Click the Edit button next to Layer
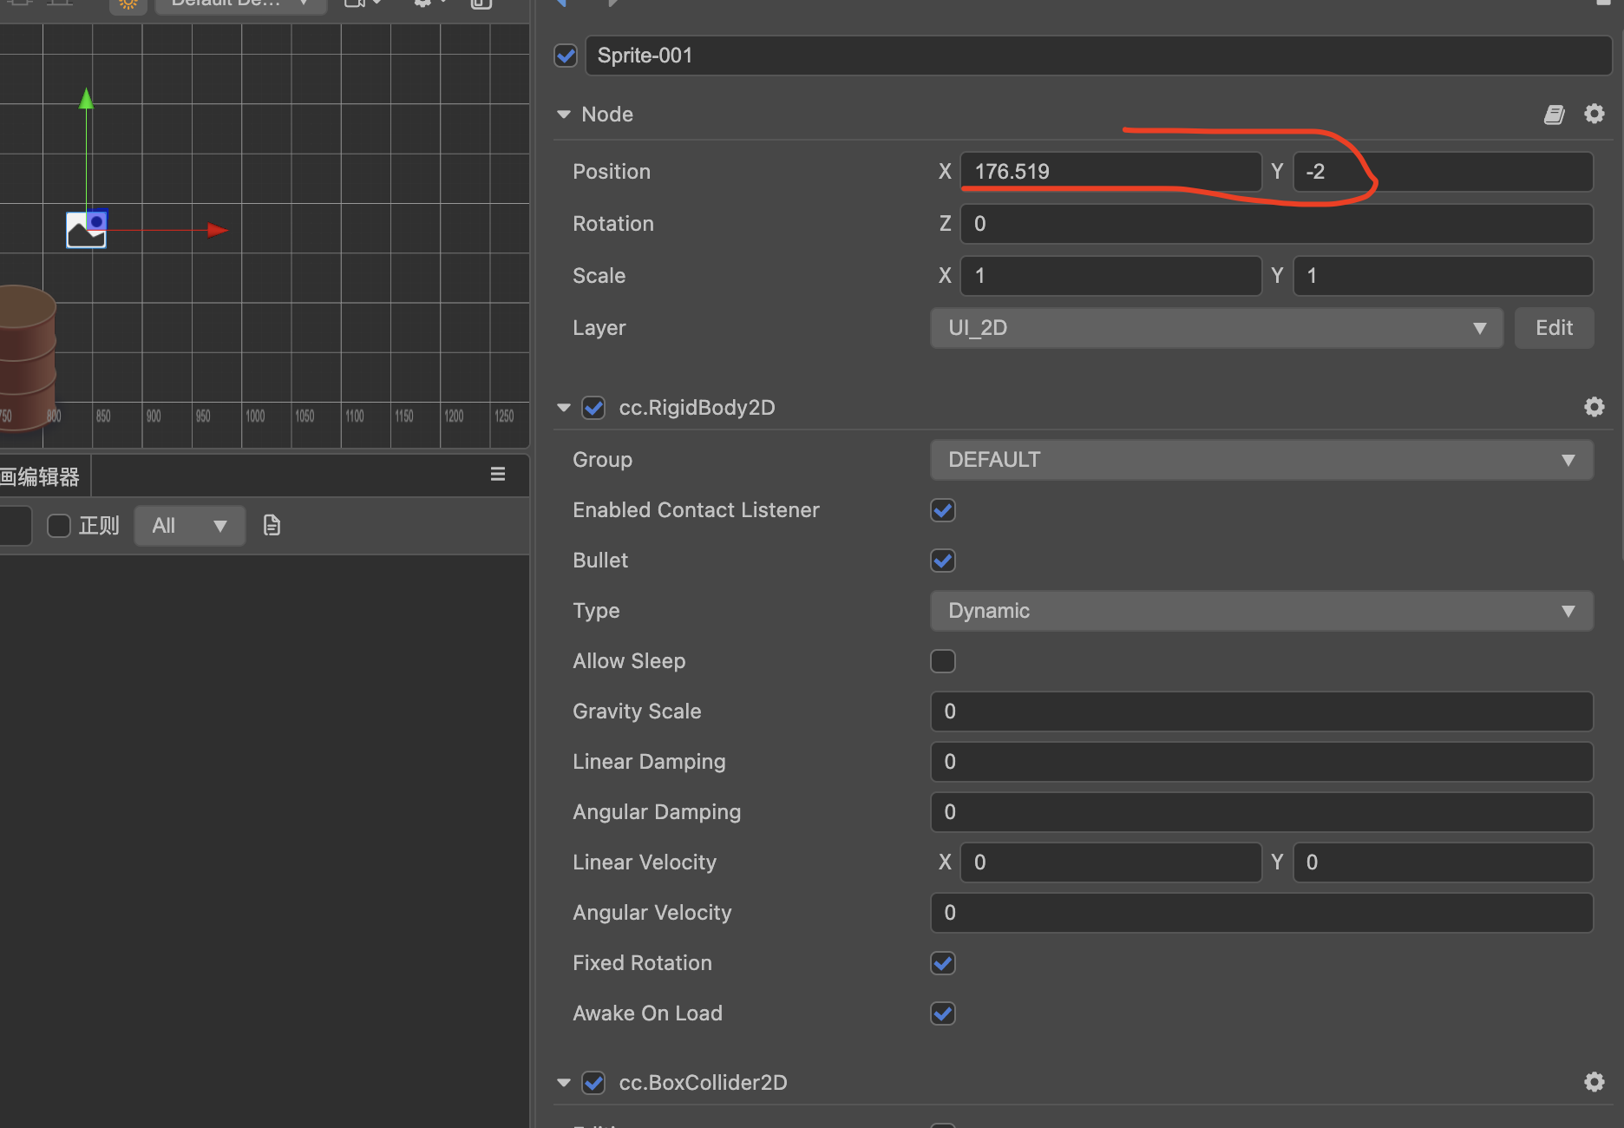This screenshot has height=1128, width=1624. pyautogui.click(x=1554, y=328)
